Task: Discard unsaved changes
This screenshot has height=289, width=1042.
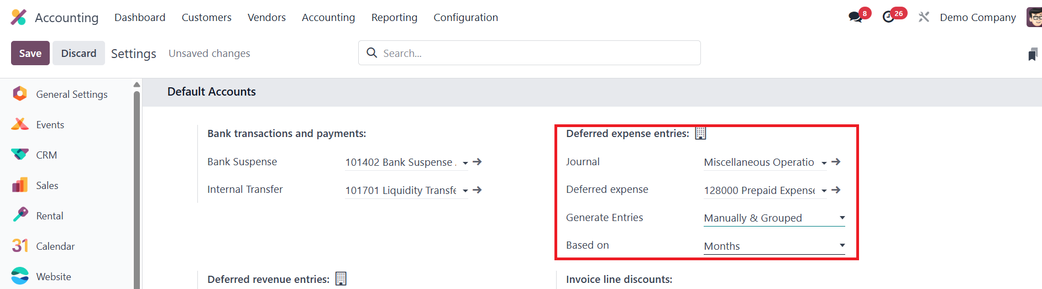Action: pyautogui.click(x=78, y=53)
